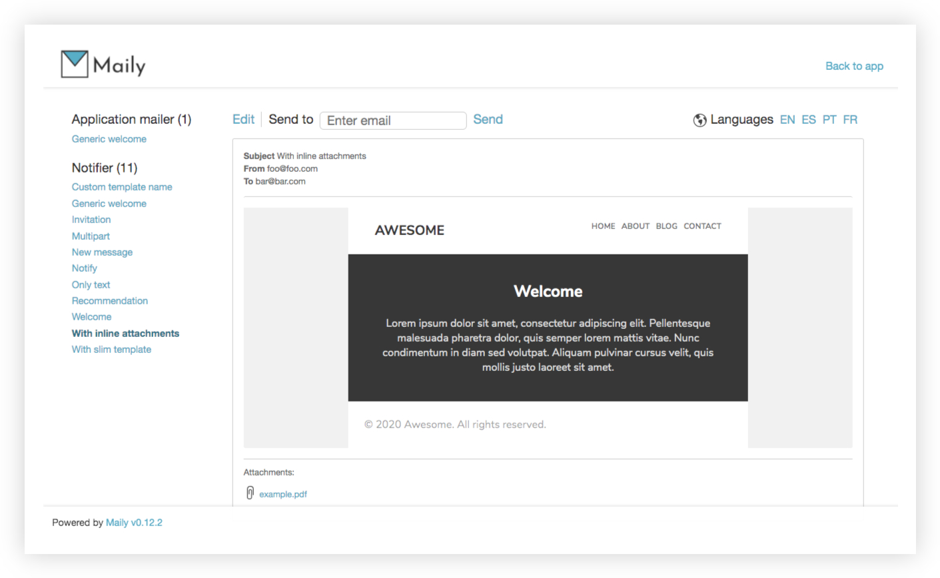The height and width of the screenshot is (578, 940).
Task: Select the Recommendation email
Action: click(110, 301)
